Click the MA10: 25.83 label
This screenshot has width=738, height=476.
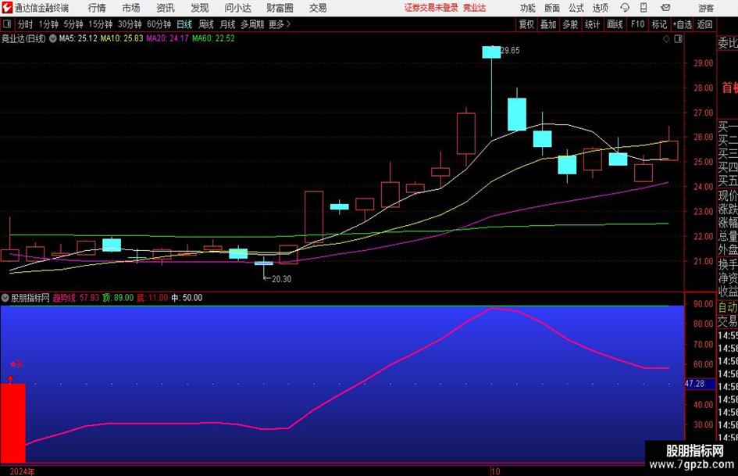[x=122, y=38]
